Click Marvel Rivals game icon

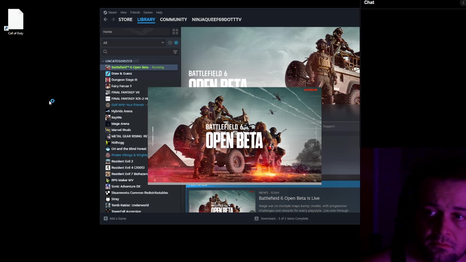pos(108,130)
